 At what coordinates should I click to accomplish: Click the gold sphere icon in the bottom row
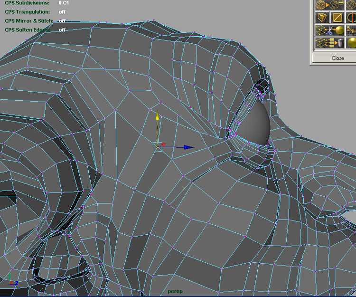(352, 43)
